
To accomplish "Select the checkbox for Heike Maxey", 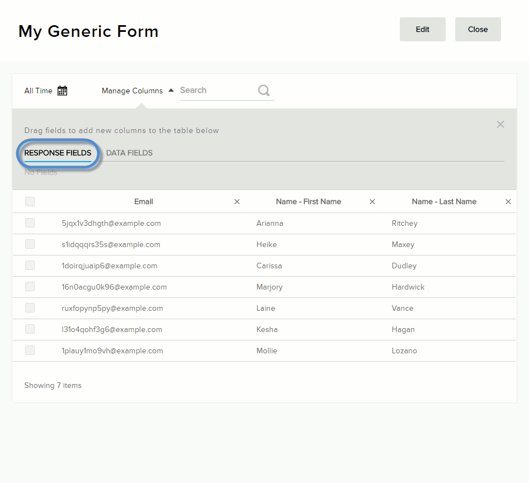I will click(x=30, y=244).
